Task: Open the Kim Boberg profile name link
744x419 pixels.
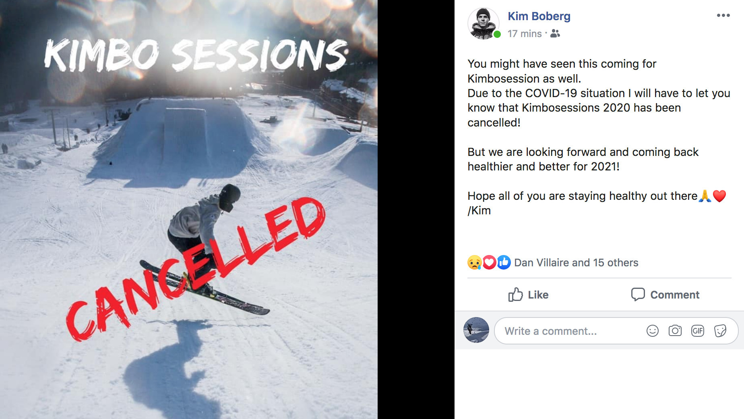Action: (x=539, y=16)
